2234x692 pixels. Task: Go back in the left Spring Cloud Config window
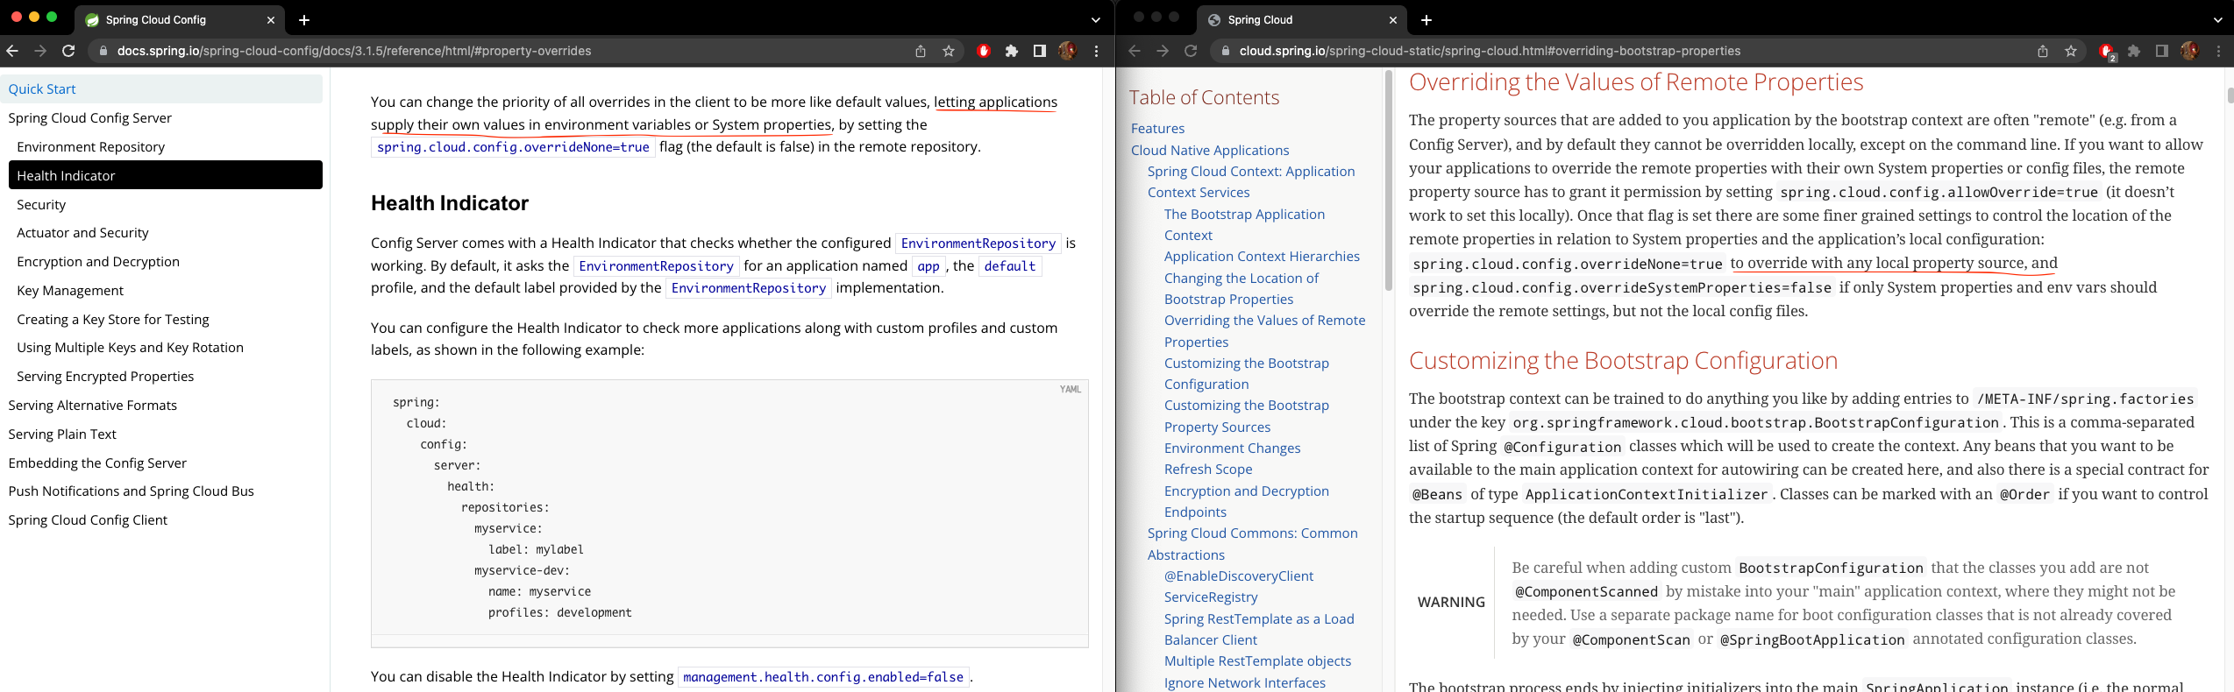pyautogui.click(x=12, y=51)
